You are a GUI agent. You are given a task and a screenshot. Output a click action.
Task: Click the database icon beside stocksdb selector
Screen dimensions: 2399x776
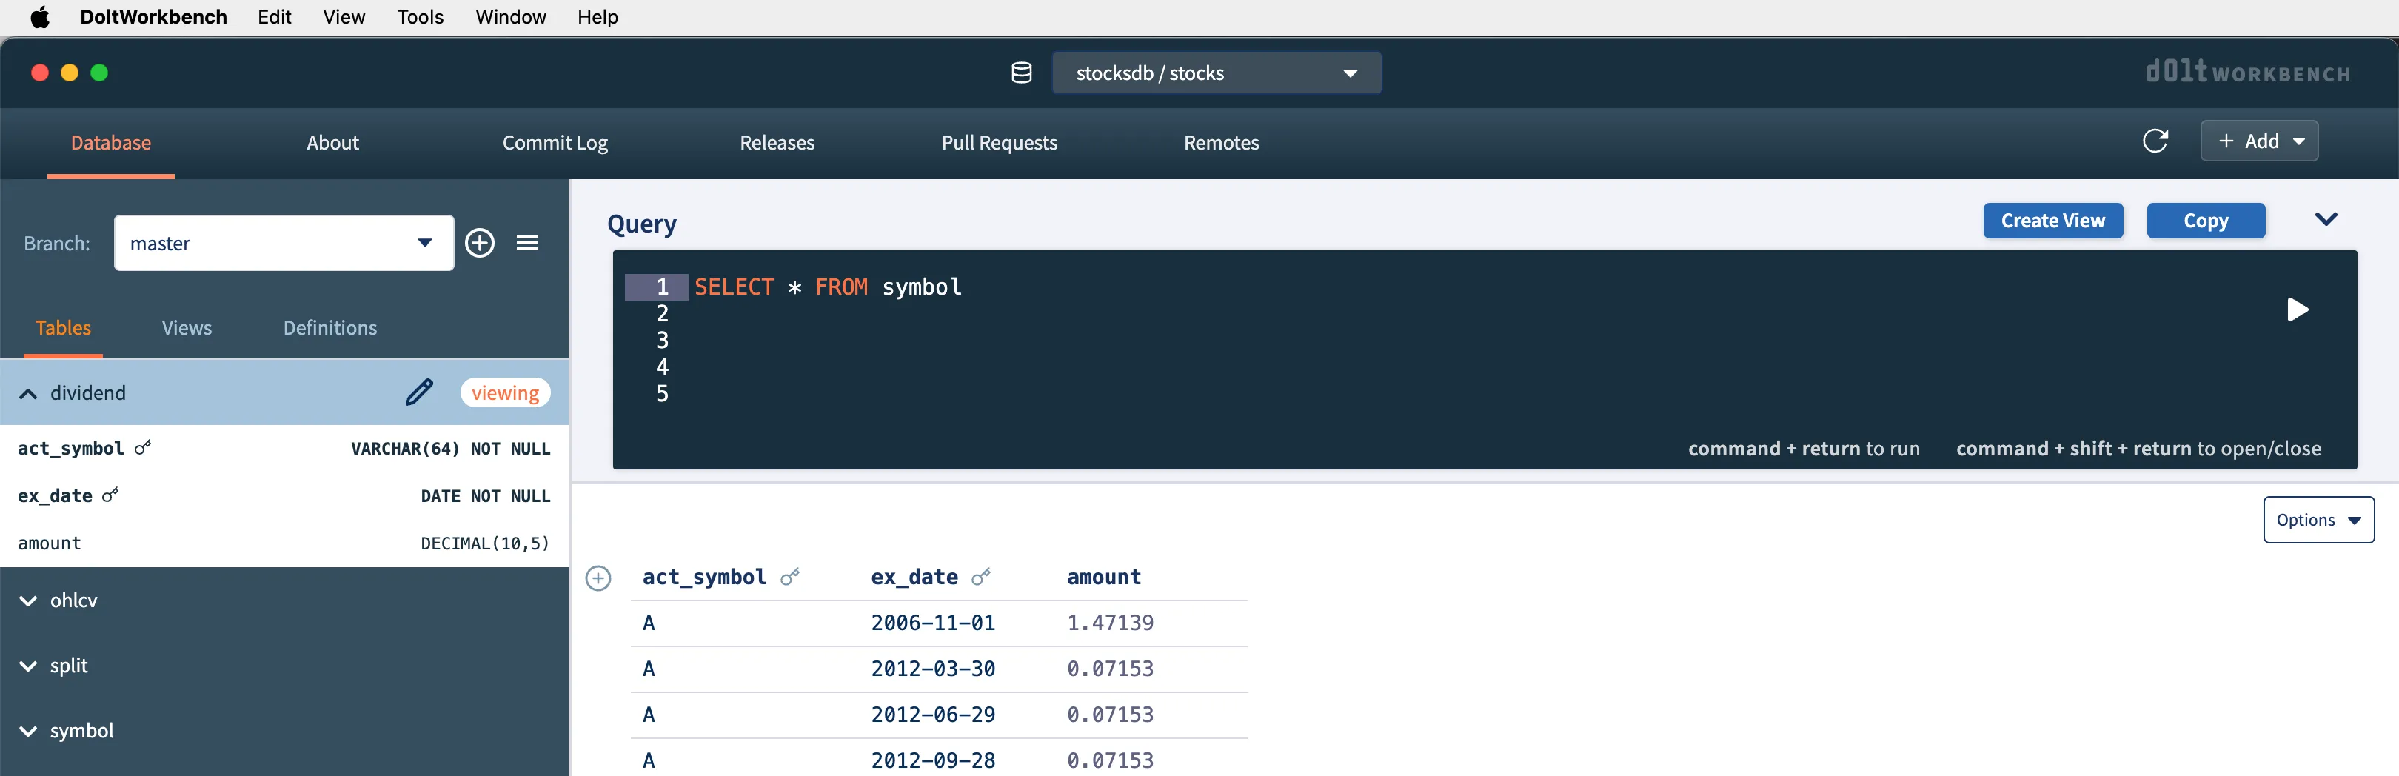(x=1022, y=73)
